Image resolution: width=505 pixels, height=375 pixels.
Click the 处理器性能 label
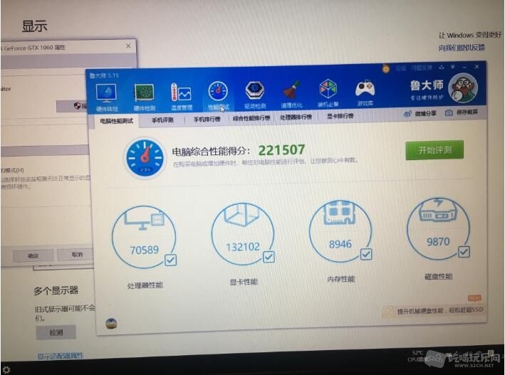click(x=145, y=285)
